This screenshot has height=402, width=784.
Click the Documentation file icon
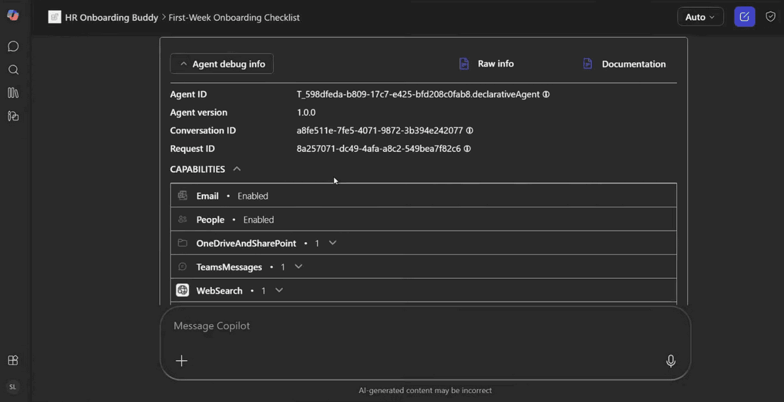click(x=588, y=64)
